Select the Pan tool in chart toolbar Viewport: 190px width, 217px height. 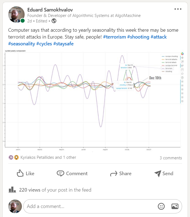182,58
